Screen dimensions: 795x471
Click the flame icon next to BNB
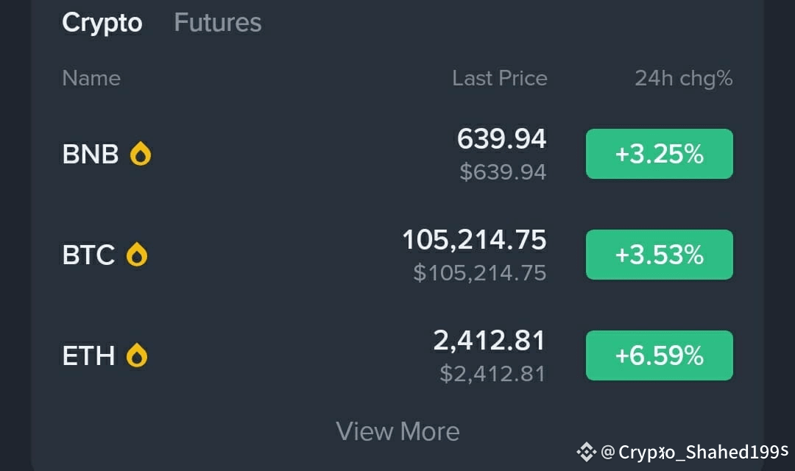point(141,154)
